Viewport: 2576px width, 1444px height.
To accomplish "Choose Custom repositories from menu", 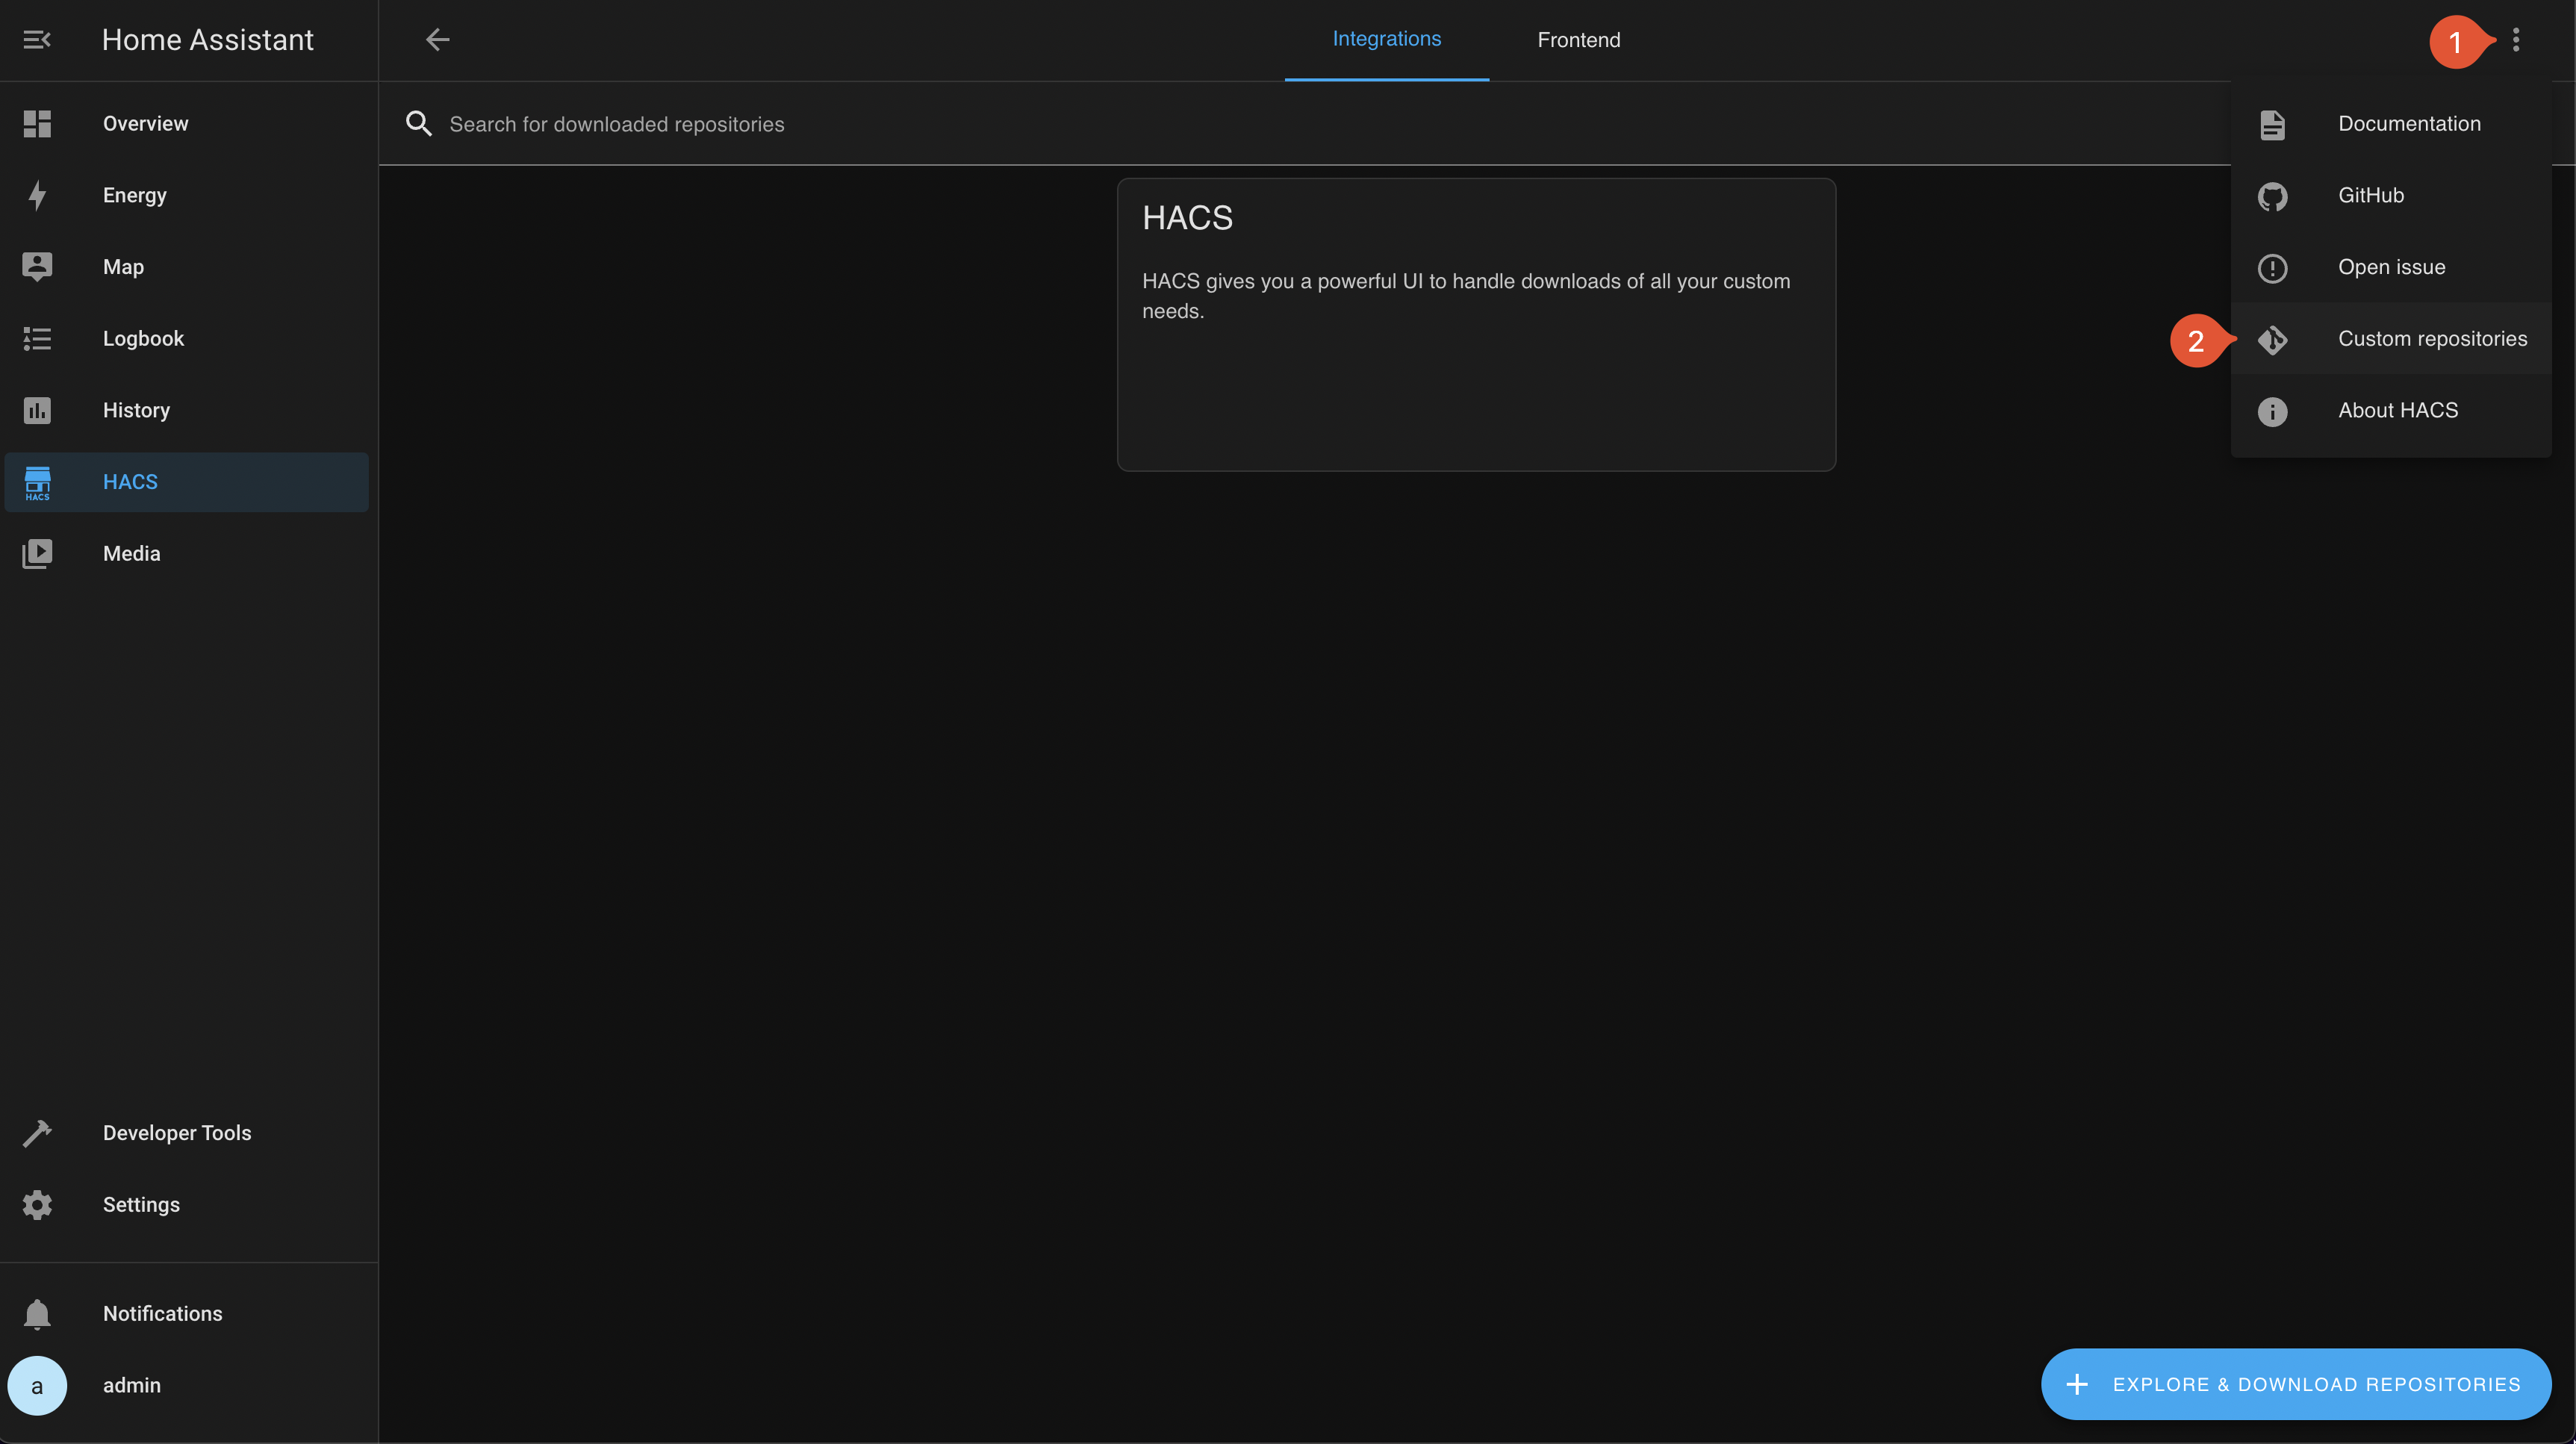I will [x=2431, y=339].
